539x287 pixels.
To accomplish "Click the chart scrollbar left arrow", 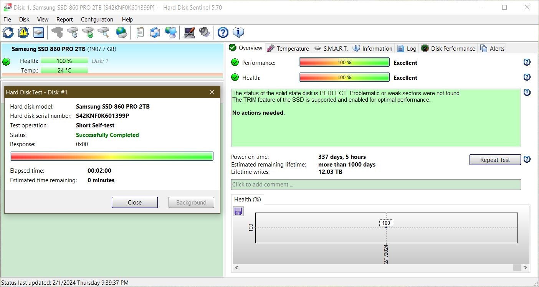I will 236,268.
